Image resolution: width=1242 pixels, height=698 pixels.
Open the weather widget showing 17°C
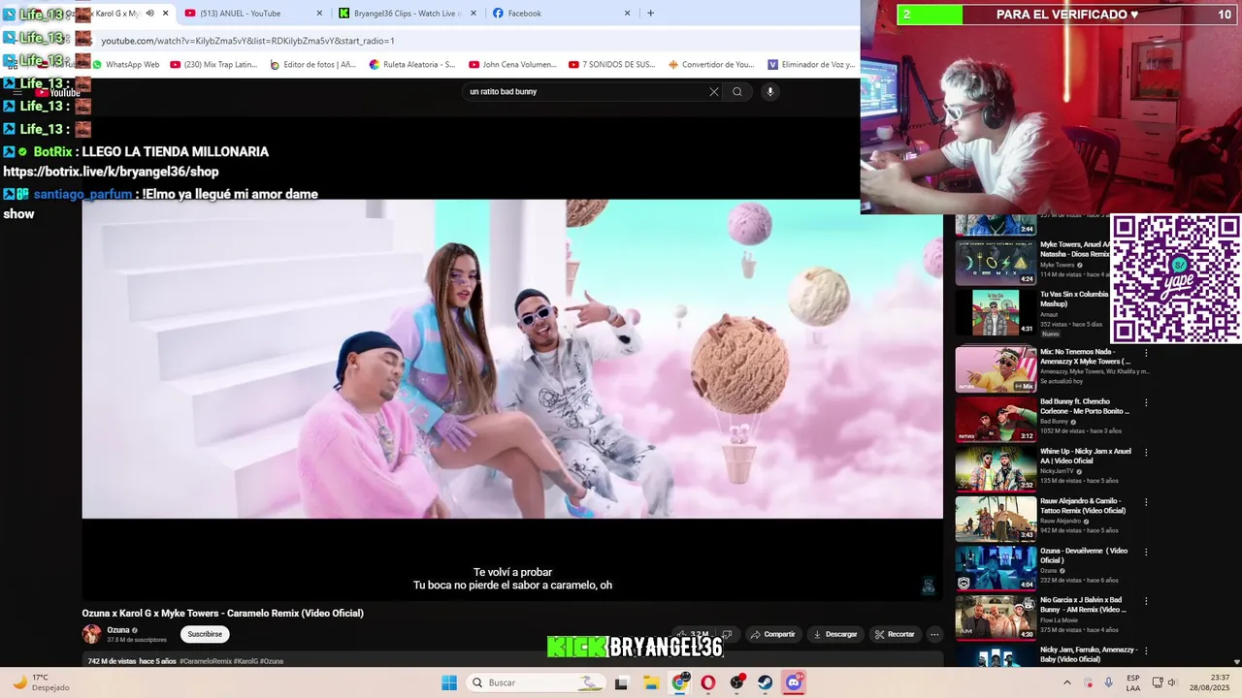click(41, 682)
